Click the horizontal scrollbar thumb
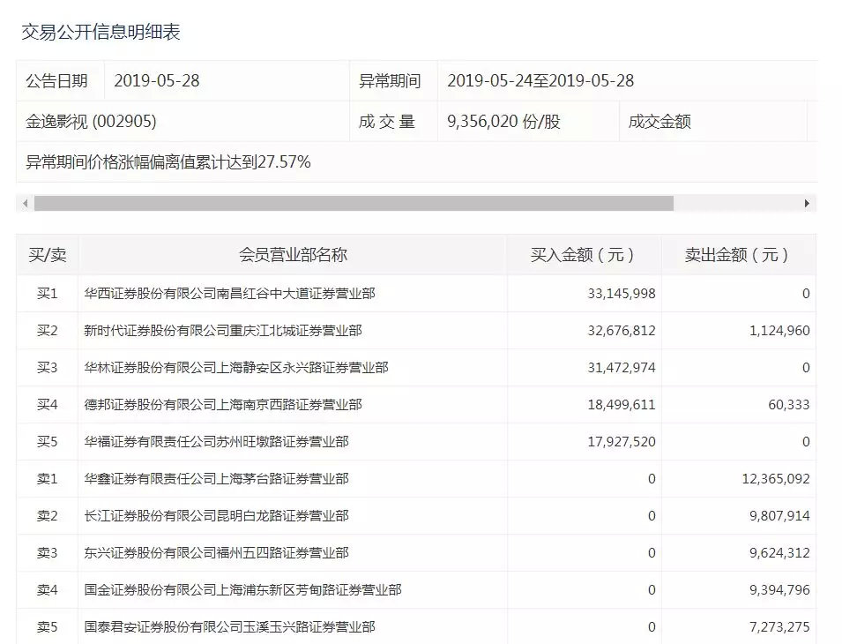The image size is (842, 644). tap(354, 204)
